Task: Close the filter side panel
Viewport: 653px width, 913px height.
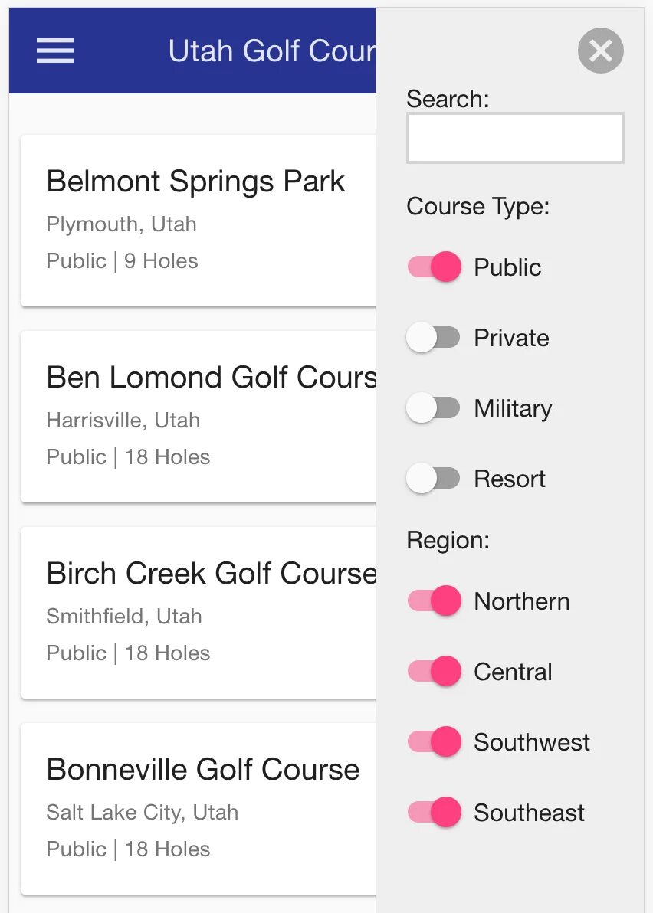Action: (x=600, y=51)
